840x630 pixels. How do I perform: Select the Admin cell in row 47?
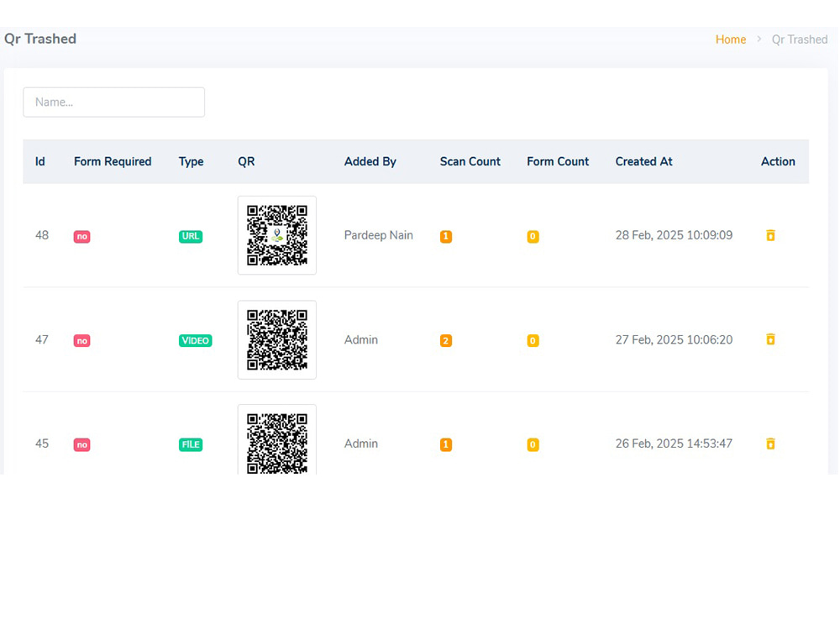pos(361,339)
